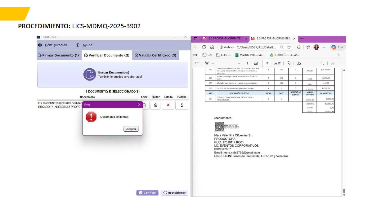Expand highlight pen options dropdown
The image size is (372, 209).
[x=213, y=63]
